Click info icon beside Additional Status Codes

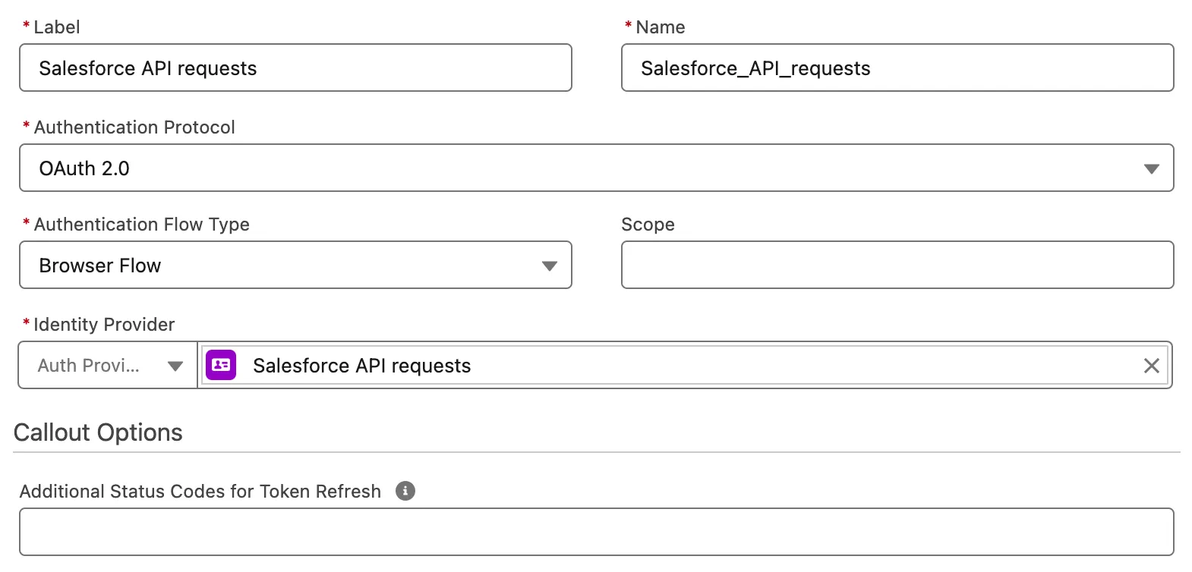pyautogui.click(x=405, y=491)
